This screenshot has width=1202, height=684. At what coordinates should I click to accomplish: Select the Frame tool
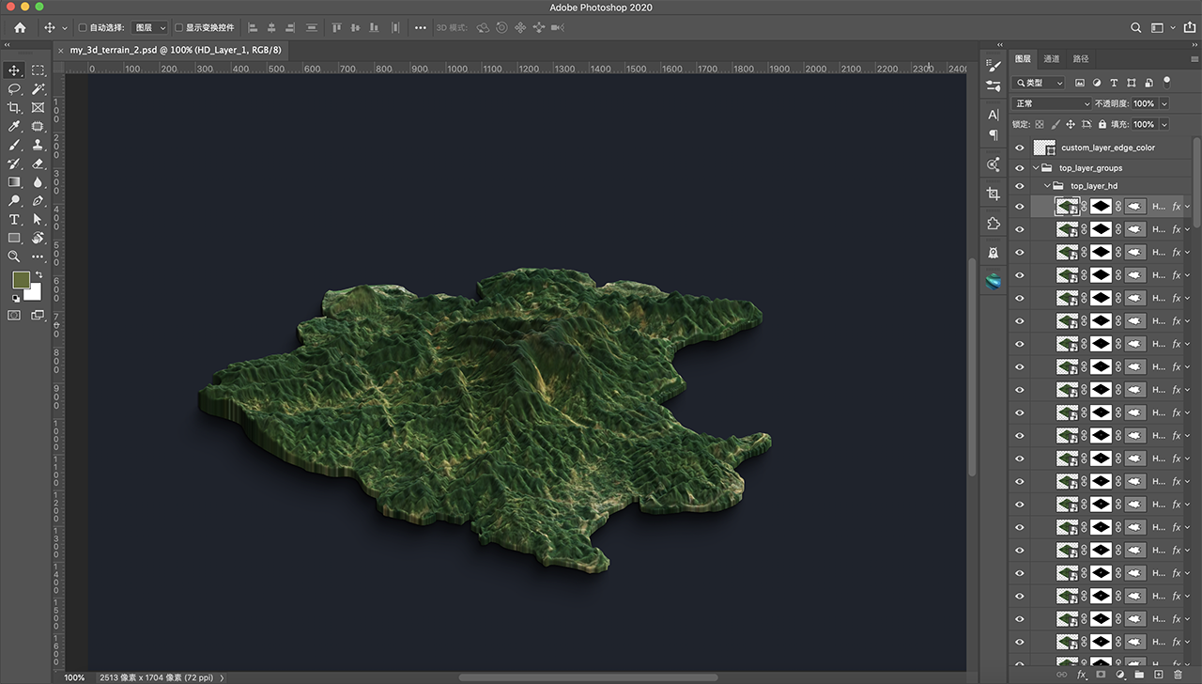coord(39,108)
